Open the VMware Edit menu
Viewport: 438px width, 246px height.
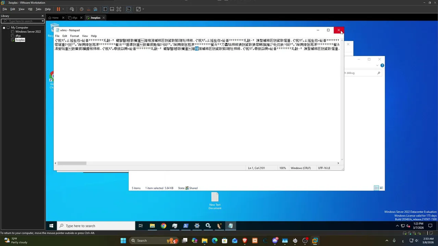[x=13, y=9]
